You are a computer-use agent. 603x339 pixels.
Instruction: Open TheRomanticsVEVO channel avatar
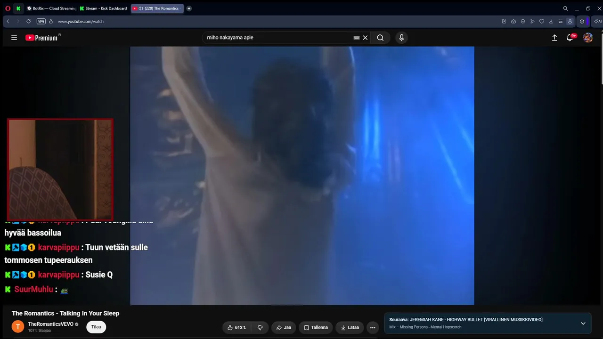[18, 327]
